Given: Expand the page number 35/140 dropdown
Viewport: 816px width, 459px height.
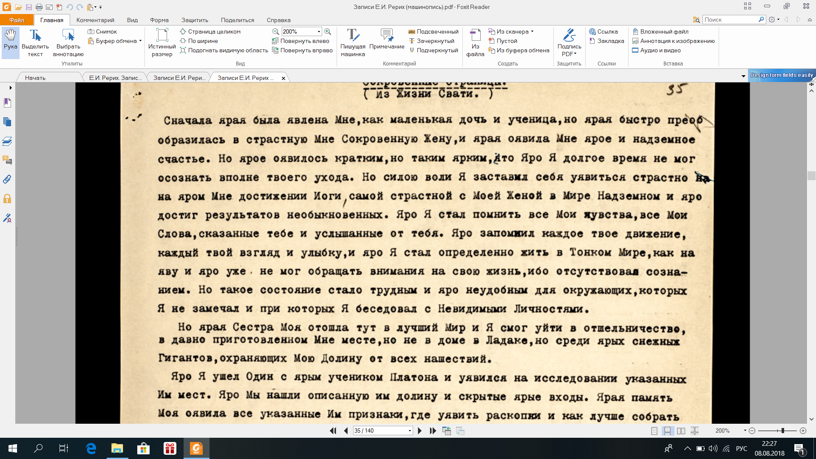Looking at the screenshot, I should 410,431.
